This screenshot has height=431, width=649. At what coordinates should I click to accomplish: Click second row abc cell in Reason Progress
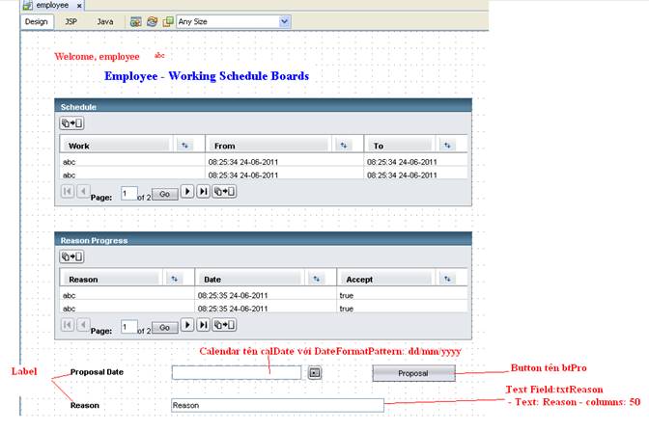click(70, 309)
